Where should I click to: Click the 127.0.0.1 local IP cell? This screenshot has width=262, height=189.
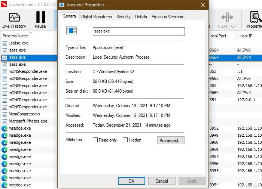(246, 100)
